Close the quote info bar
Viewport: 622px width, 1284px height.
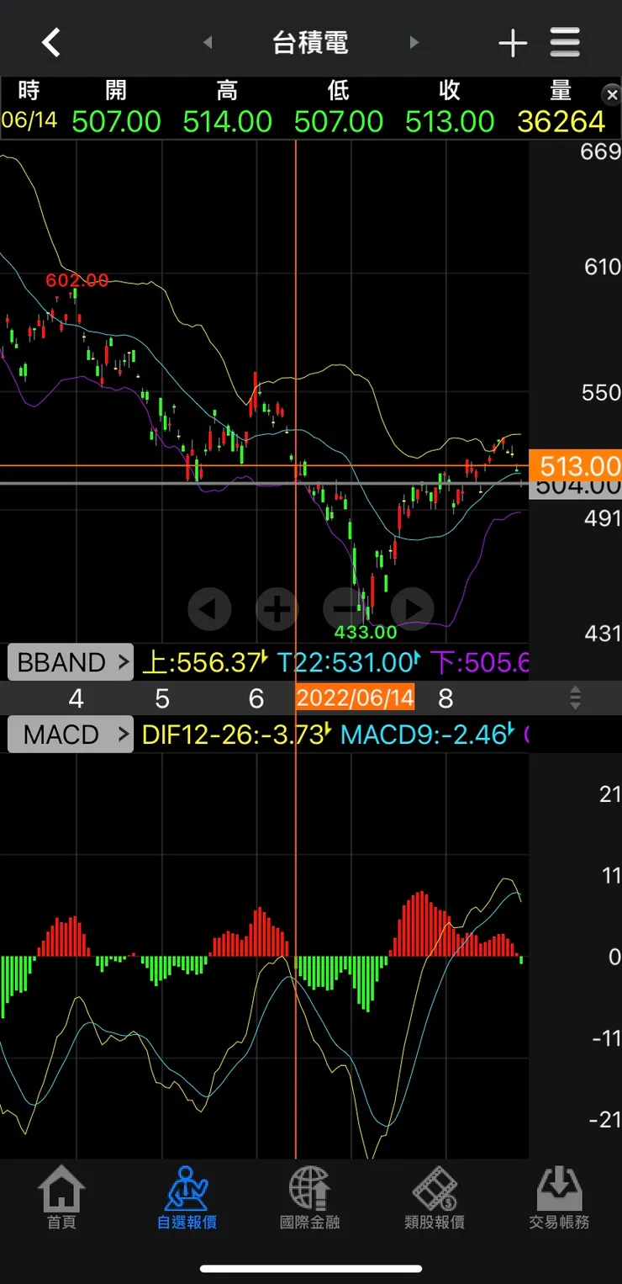[x=612, y=95]
